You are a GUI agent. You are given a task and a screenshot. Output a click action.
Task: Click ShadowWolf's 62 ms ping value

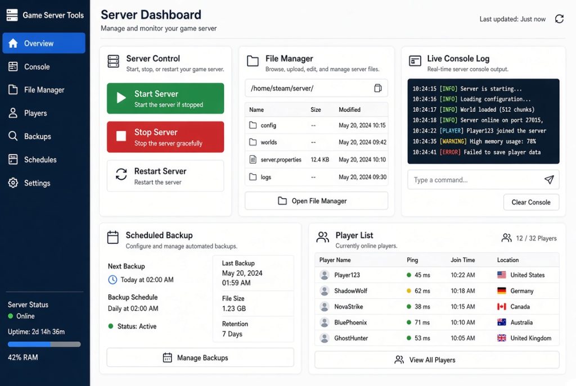[x=422, y=290]
